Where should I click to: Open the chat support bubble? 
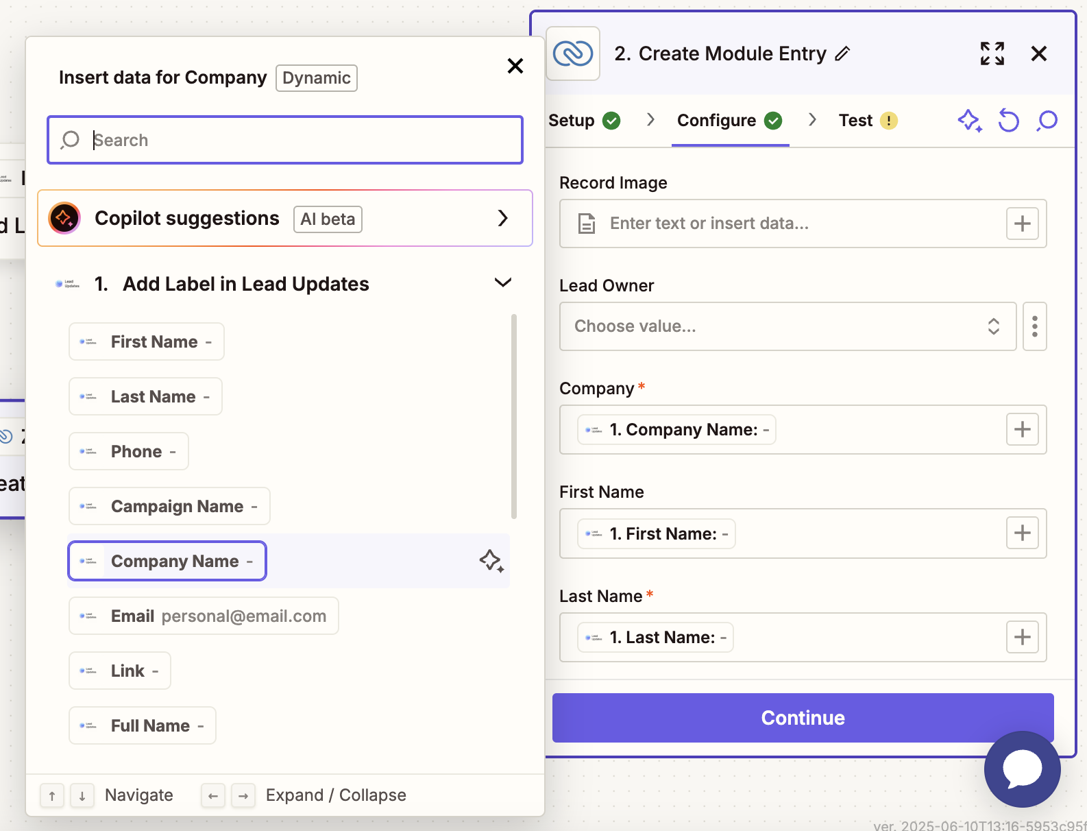pos(1022,769)
